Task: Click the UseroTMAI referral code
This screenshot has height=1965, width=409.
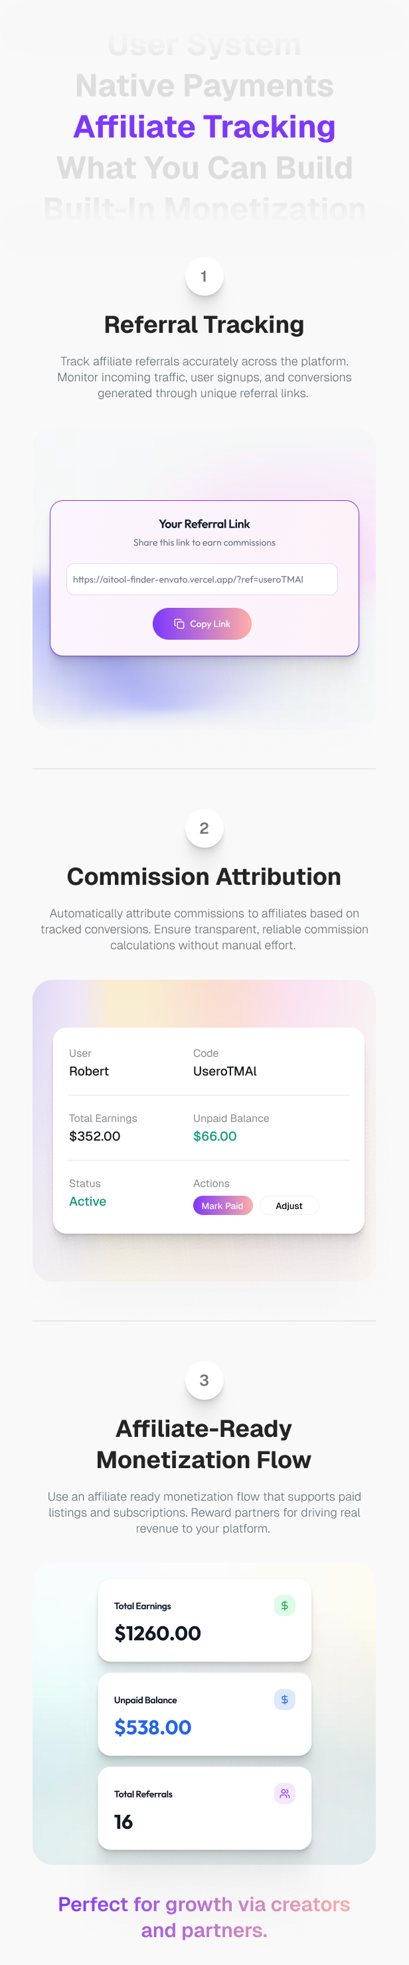Action: [225, 1071]
